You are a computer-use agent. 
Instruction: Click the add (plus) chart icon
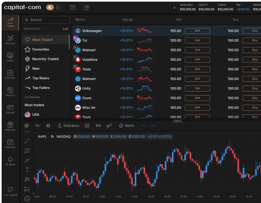[27, 126]
